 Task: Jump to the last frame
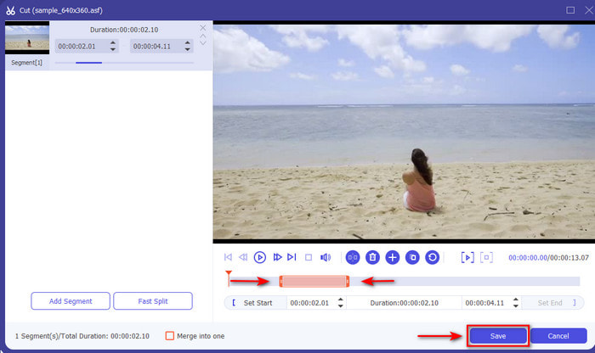(x=292, y=257)
